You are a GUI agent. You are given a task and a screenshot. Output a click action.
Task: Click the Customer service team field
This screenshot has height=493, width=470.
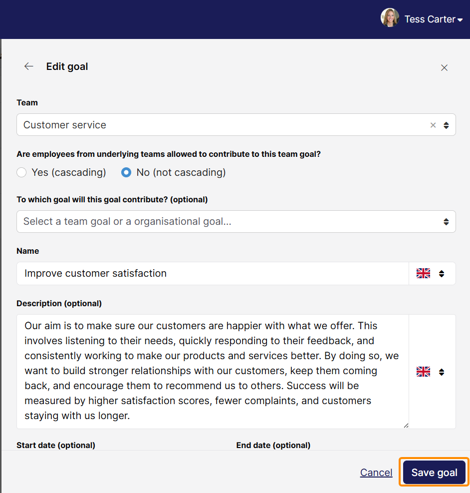tap(236, 125)
